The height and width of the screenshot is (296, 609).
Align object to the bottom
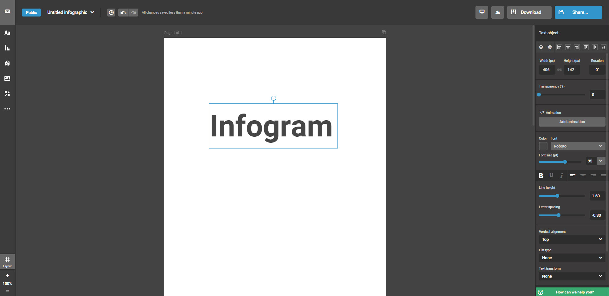(x=604, y=47)
